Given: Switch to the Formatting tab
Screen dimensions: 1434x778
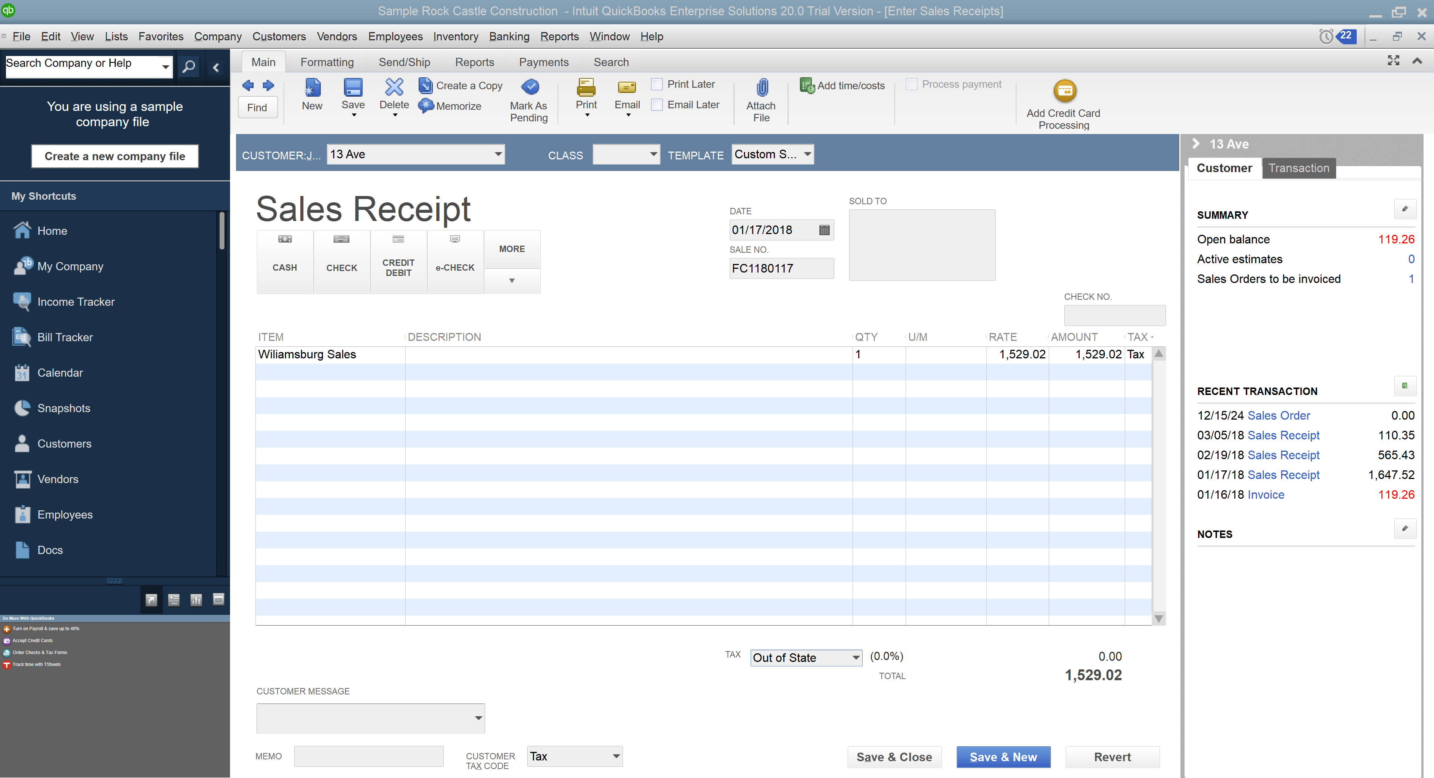Looking at the screenshot, I should pyautogui.click(x=327, y=62).
